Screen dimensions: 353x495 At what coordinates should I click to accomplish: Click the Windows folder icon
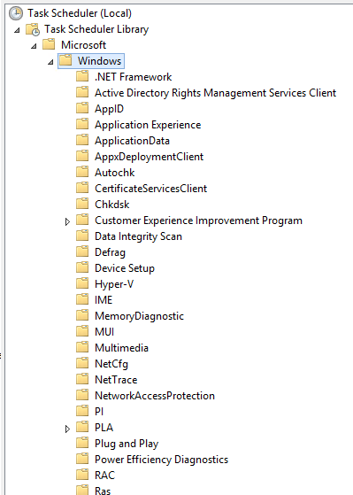65,60
